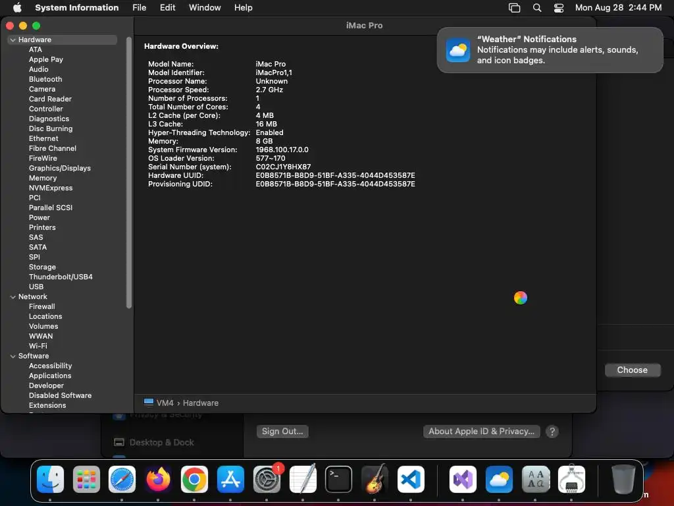
Task: Collapse the Hardware section
Action: click(x=13, y=40)
